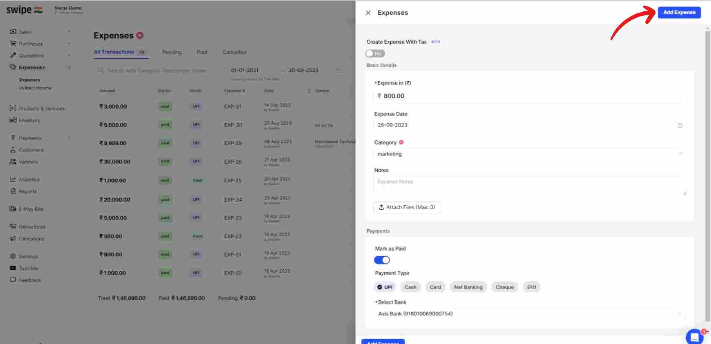Click the start date 01-01-2021 field
Image resolution: width=711 pixels, height=344 pixels.
tap(245, 70)
